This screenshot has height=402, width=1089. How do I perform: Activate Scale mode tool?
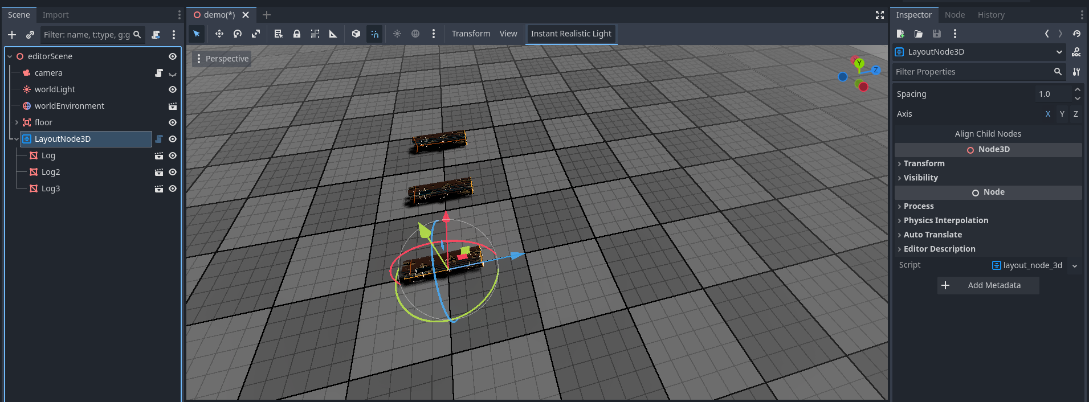256,34
